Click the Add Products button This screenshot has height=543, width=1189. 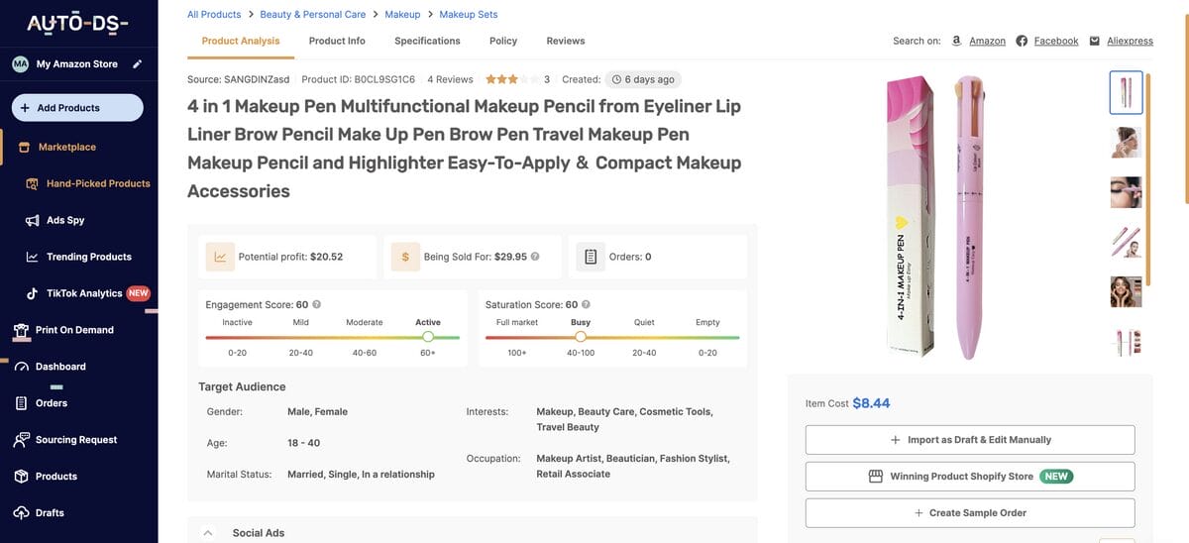77,107
